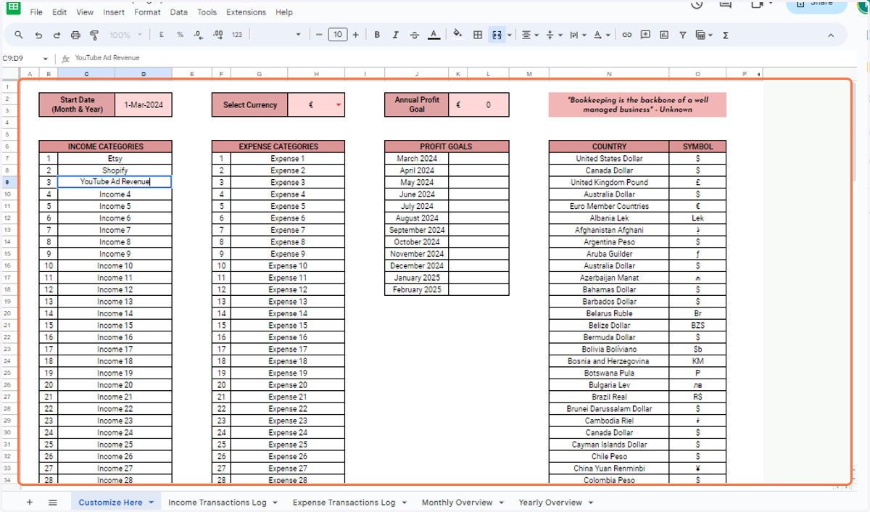The width and height of the screenshot is (870, 512).
Task: Switch to Monthly Overview tab
Action: 457,502
